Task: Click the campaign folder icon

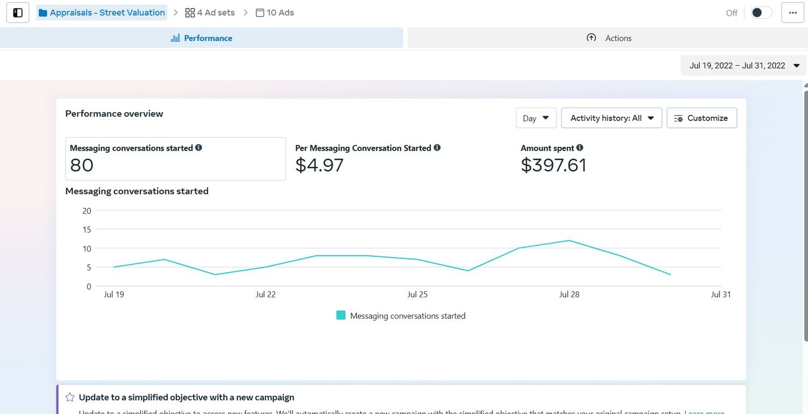Action: pyautogui.click(x=43, y=13)
